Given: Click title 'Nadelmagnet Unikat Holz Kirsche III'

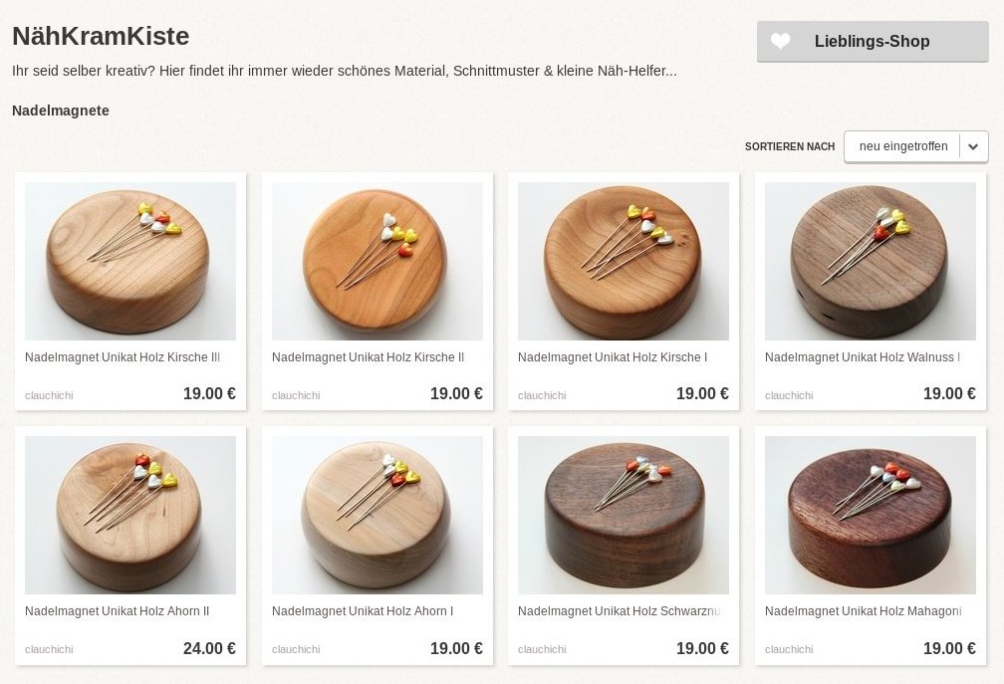Looking at the screenshot, I should [x=123, y=357].
